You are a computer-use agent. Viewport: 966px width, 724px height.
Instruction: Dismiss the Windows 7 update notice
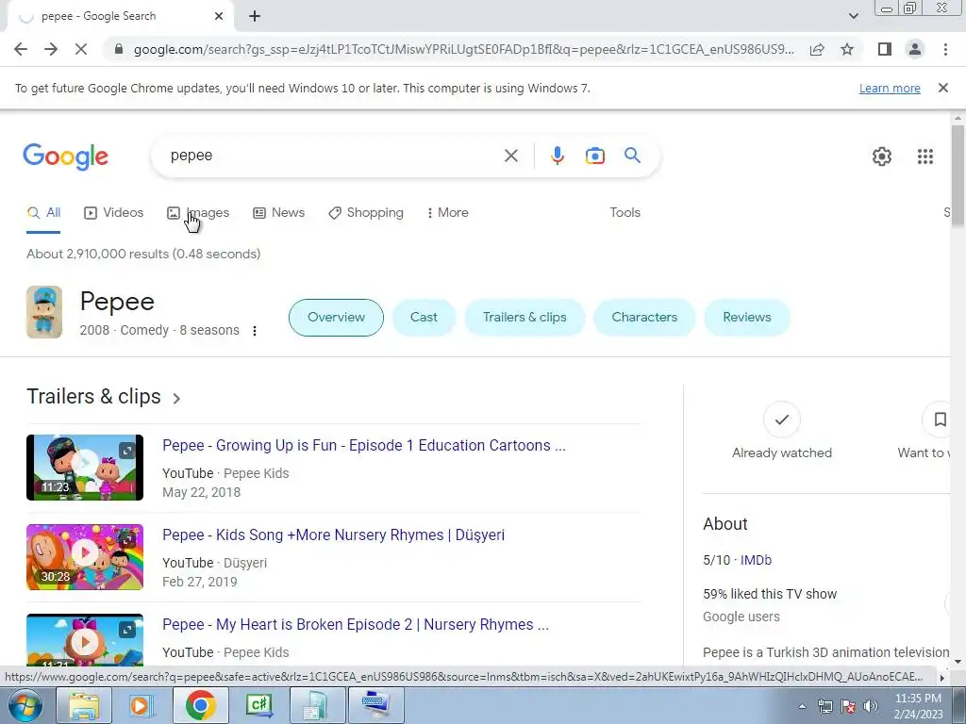point(942,88)
